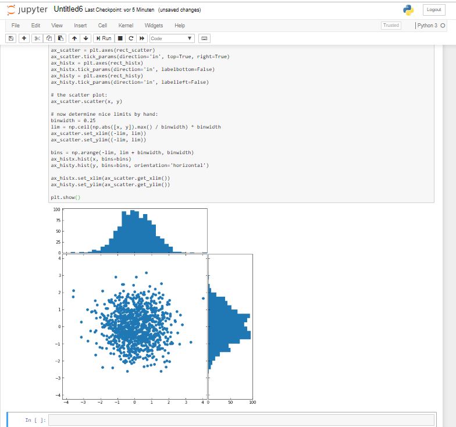The image size is (456, 427).
Task: Click the Trusted notebook indicator
Action: point(391,26)
